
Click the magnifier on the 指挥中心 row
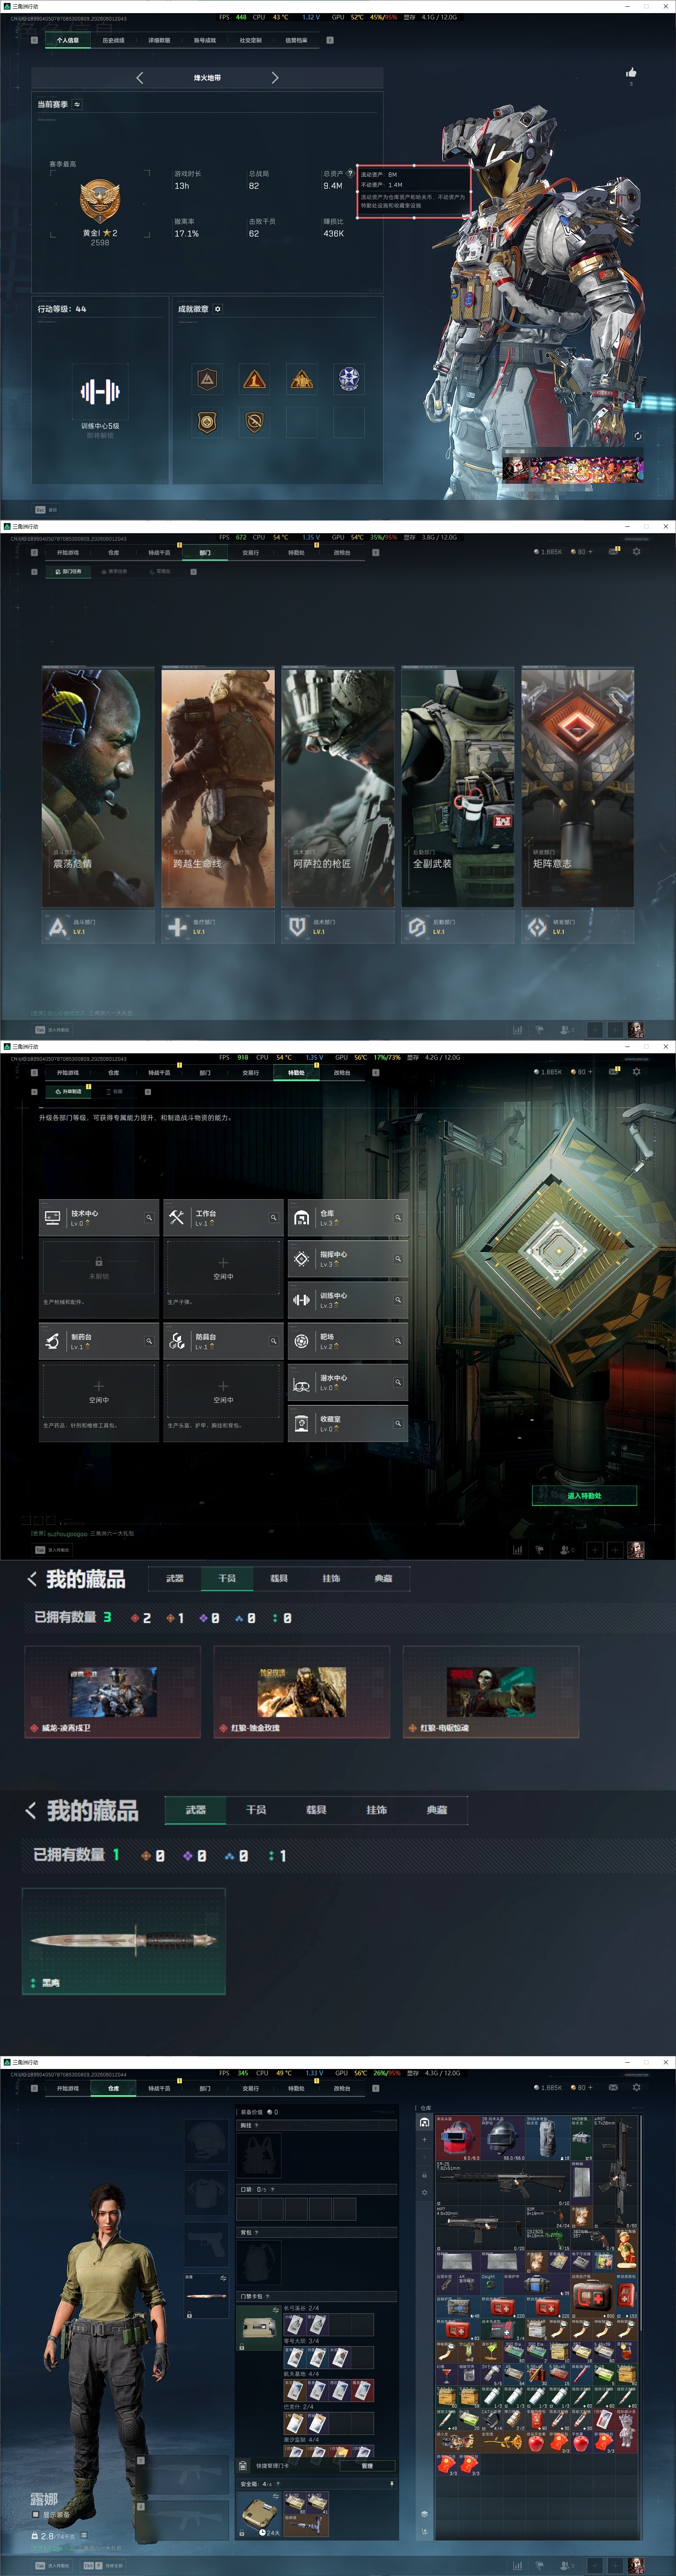(398, 1258)
